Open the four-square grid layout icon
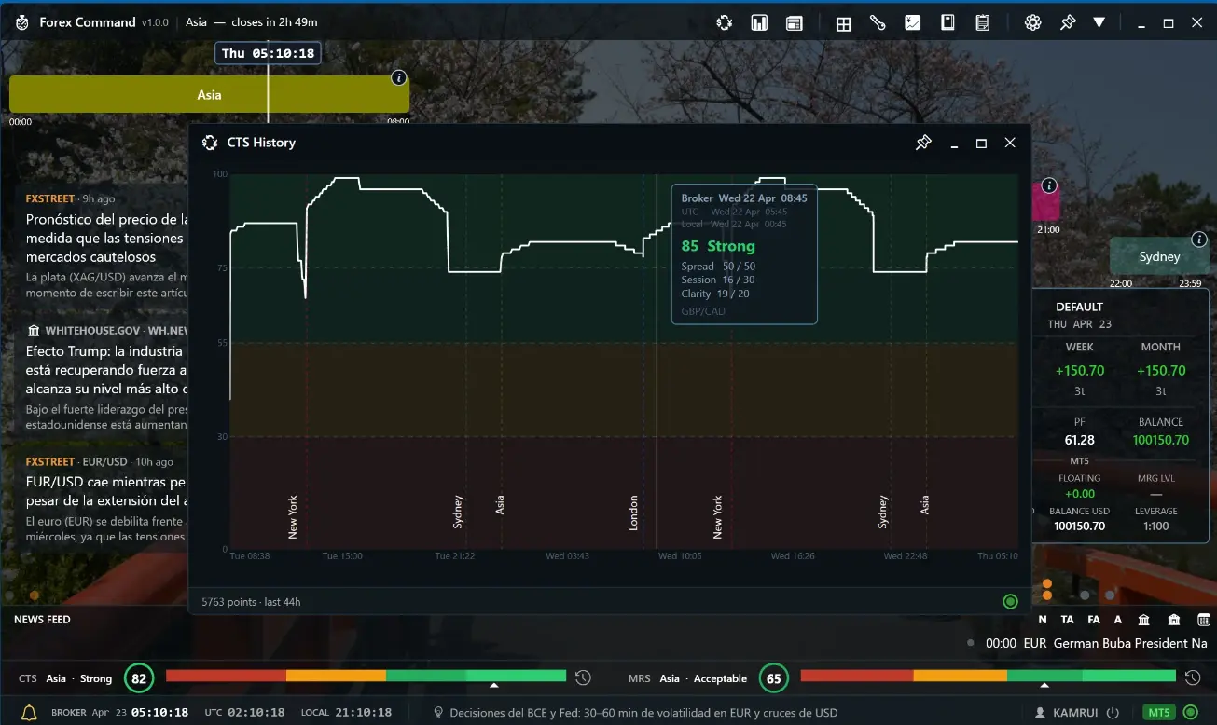The image size is (1217, 725). pos(843,23)
